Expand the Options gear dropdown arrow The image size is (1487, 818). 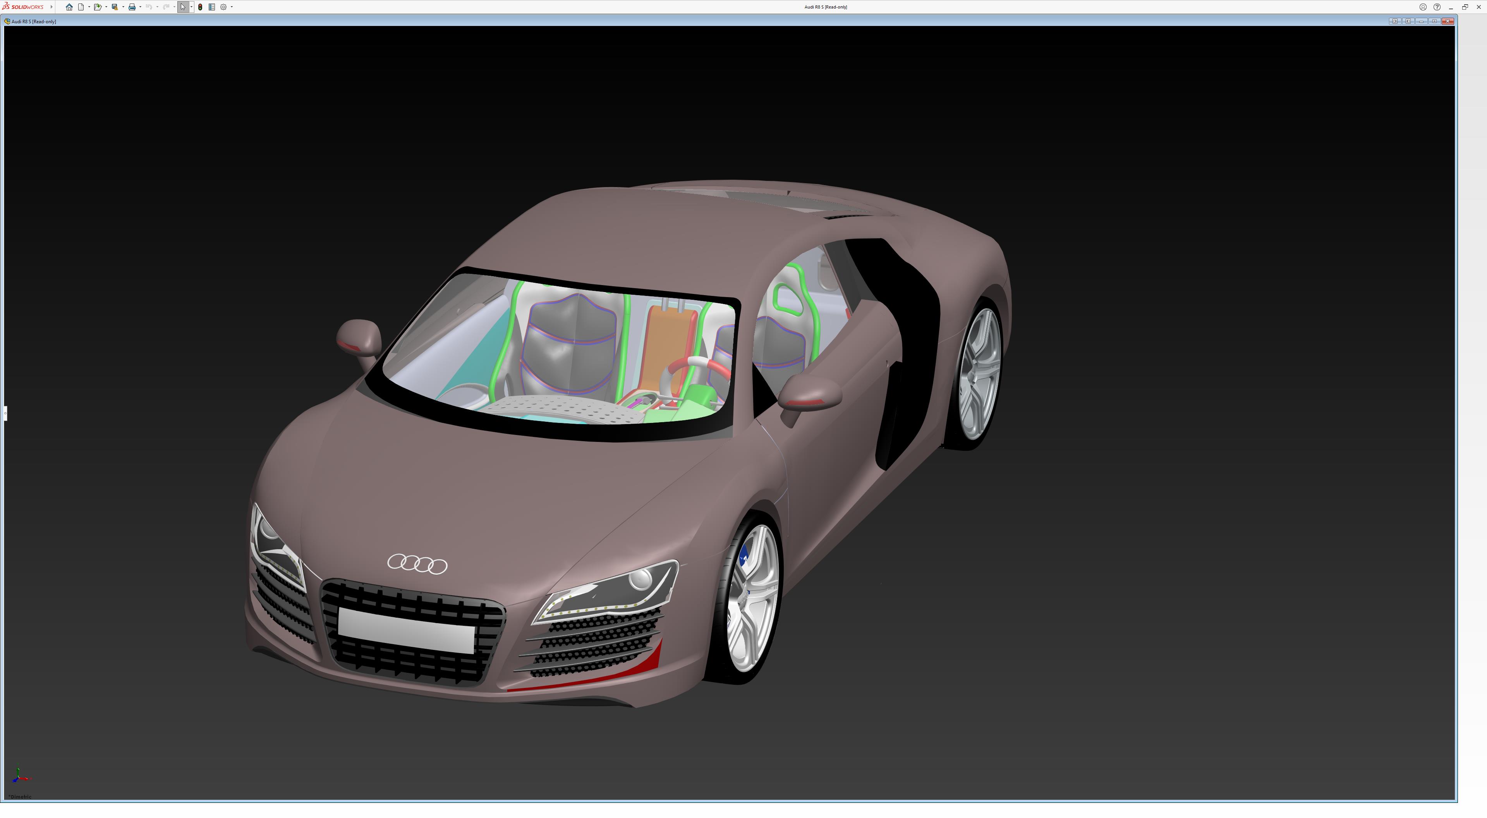(x=232, y=7)
